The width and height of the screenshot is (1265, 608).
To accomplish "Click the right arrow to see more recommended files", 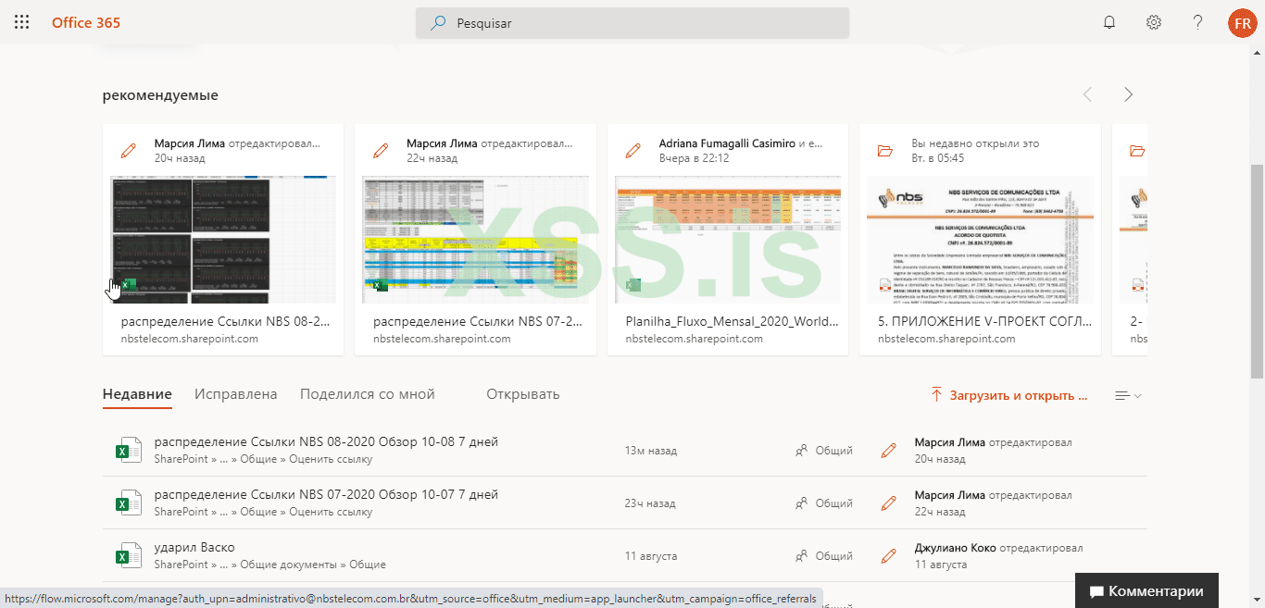I will click(x=1128, y=93).
